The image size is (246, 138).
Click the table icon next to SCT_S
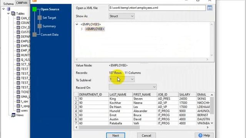[18, 64]
